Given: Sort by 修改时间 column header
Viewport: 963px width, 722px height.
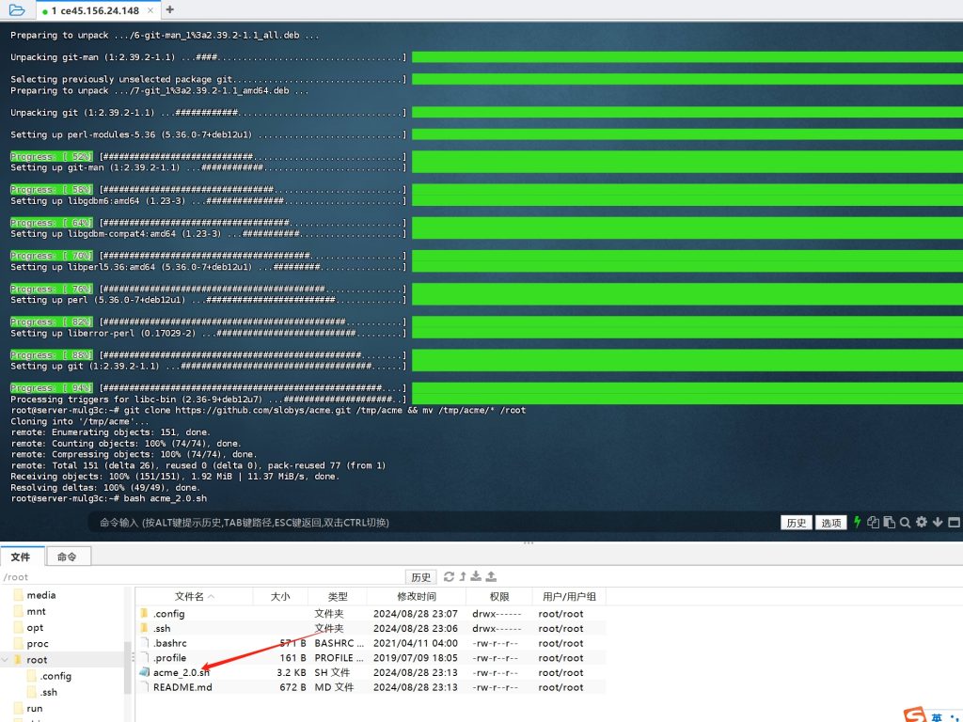Looking at the screenshot, I should click(x=417, y=596).
